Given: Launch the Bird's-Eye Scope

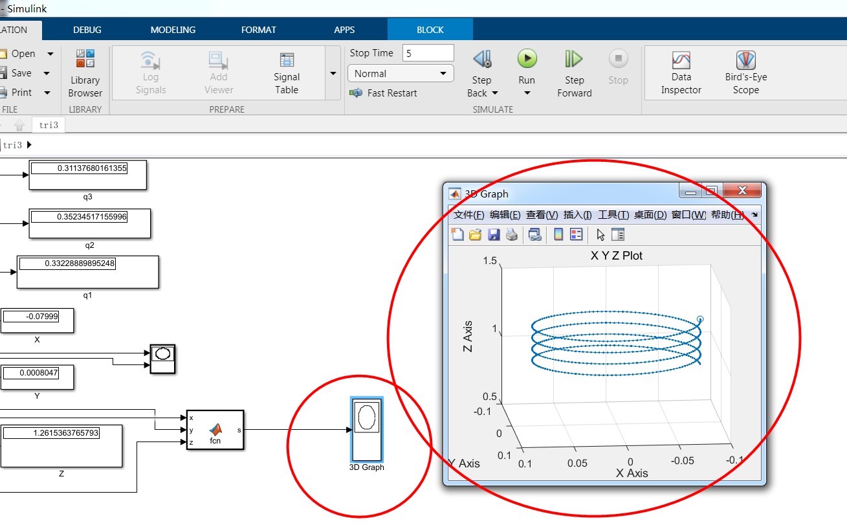Looking at the screenshot, I should [745, 73].
